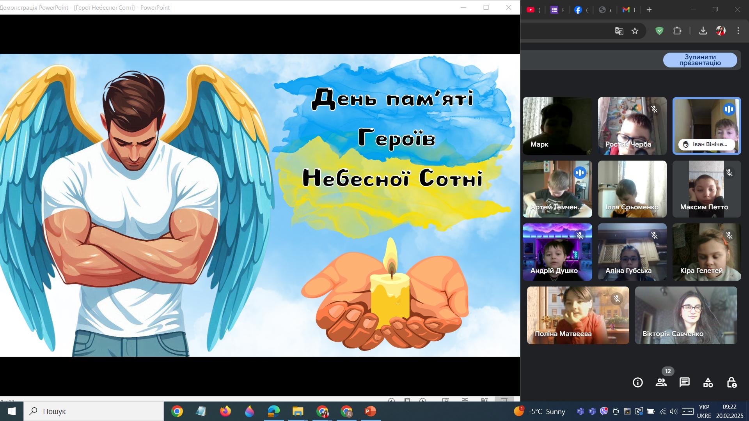Show the participants list with 12 badge
The height and width of the screenshot is (421, 749).
(661, 382)
